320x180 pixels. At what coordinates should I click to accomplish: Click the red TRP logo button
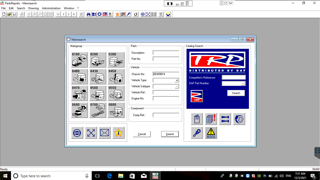point(197,96)
